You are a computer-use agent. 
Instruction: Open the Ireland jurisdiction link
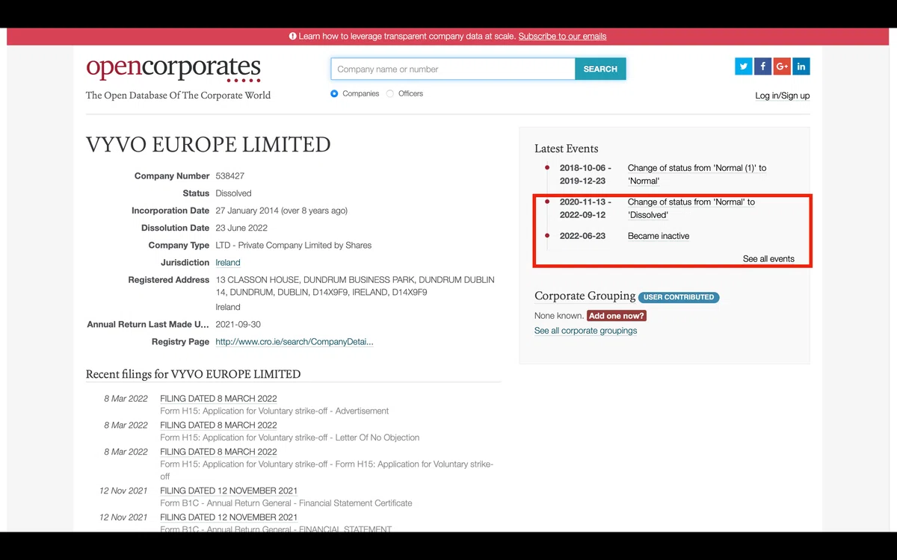[x=228, y=263]
